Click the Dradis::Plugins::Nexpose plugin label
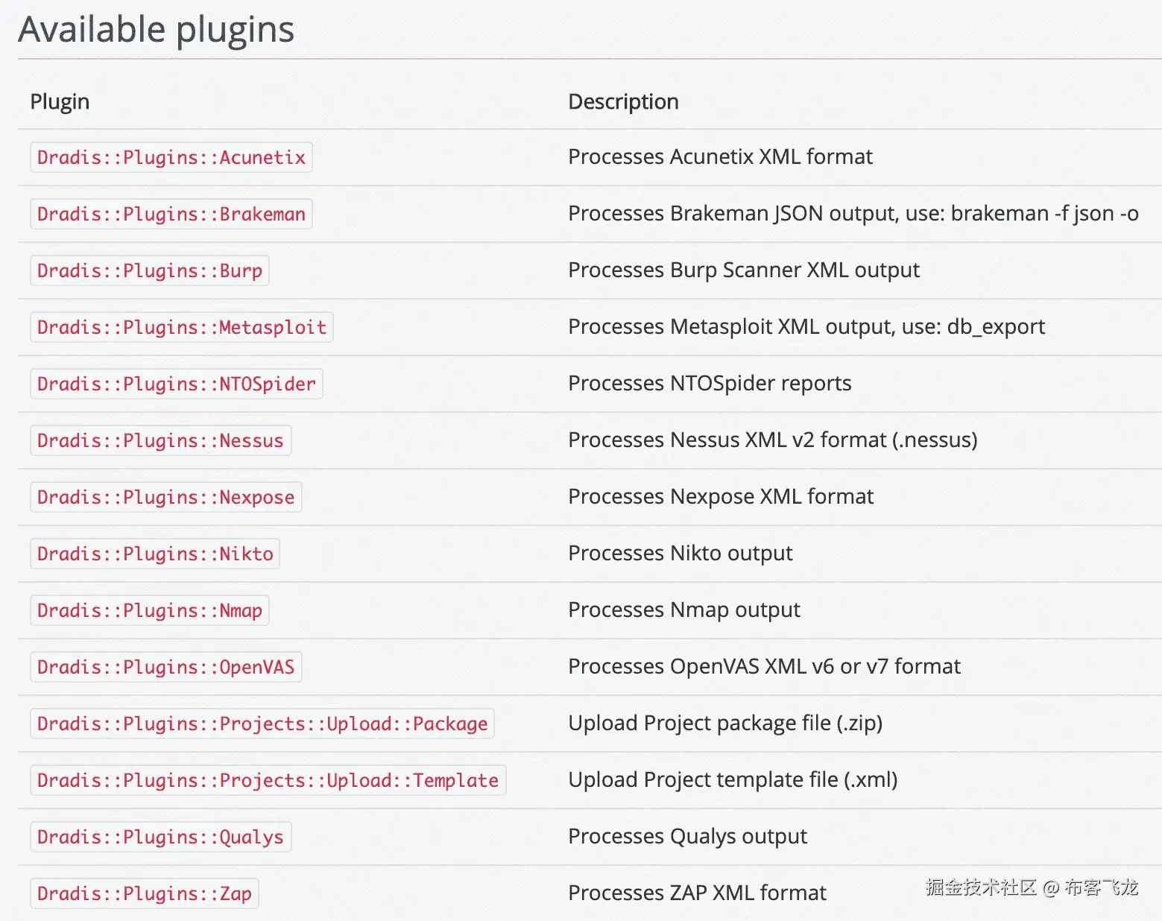The height and width of the screenshot is (921, 1162). tap(165, 497)
